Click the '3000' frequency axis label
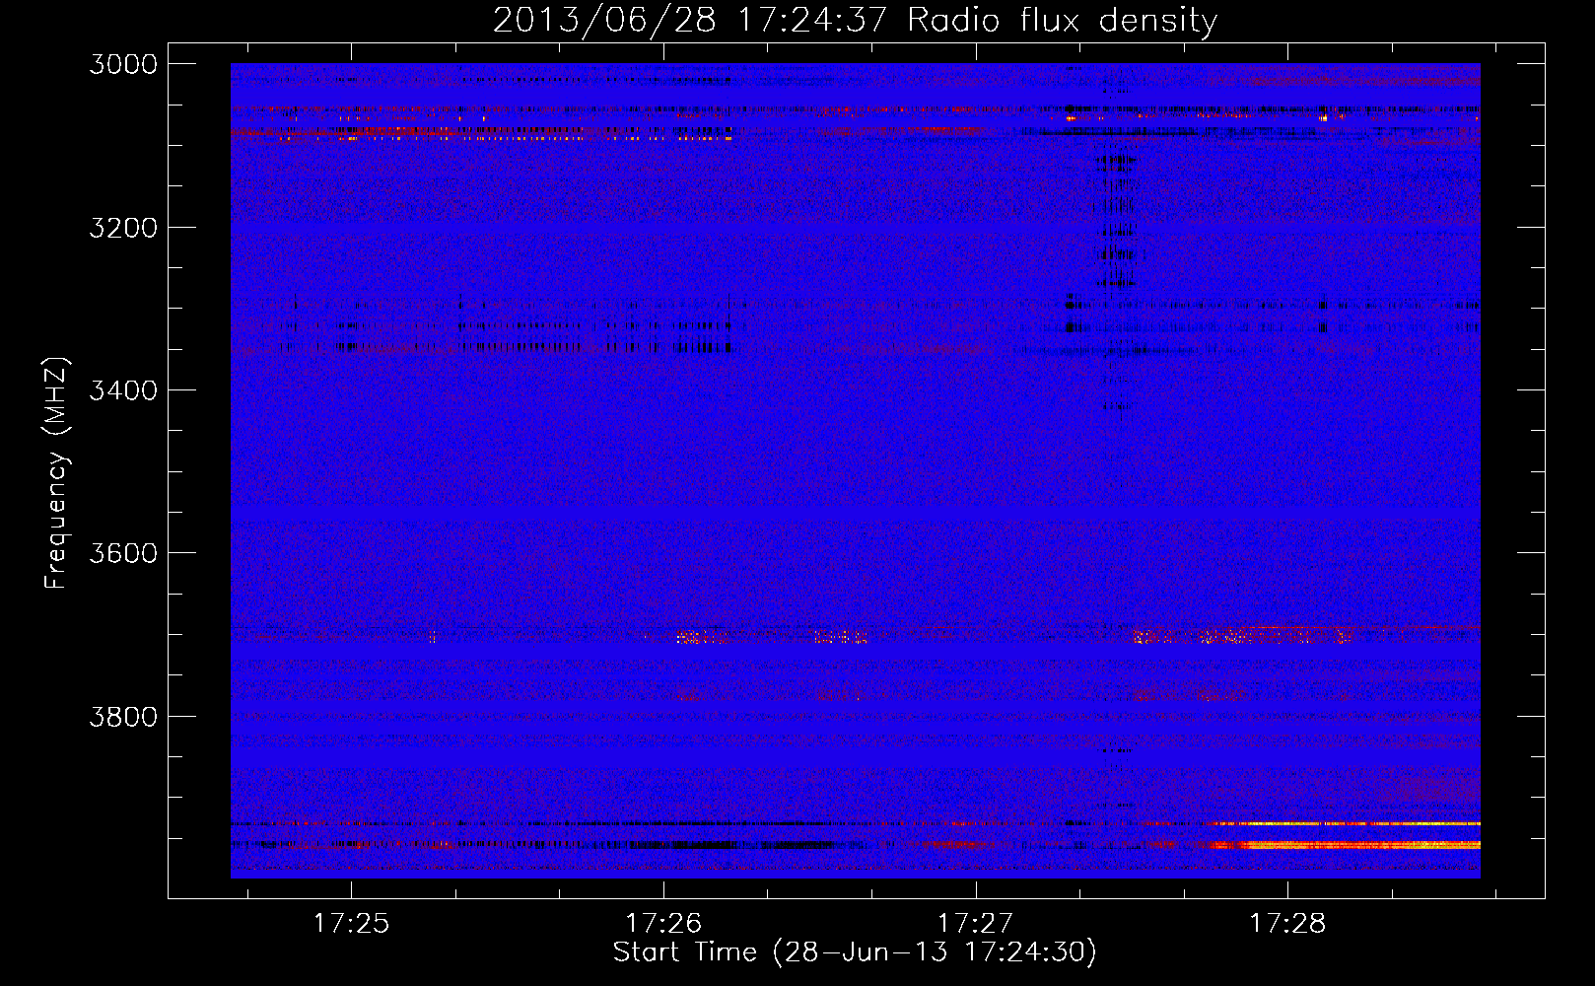Viewport: 1595px width, 986px height. (x=123, y=64)
